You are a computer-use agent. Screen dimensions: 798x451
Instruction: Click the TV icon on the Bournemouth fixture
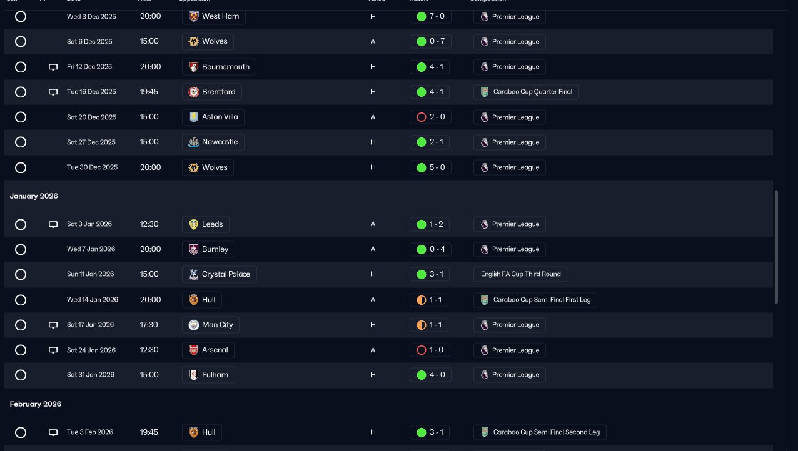coord(53,67)
